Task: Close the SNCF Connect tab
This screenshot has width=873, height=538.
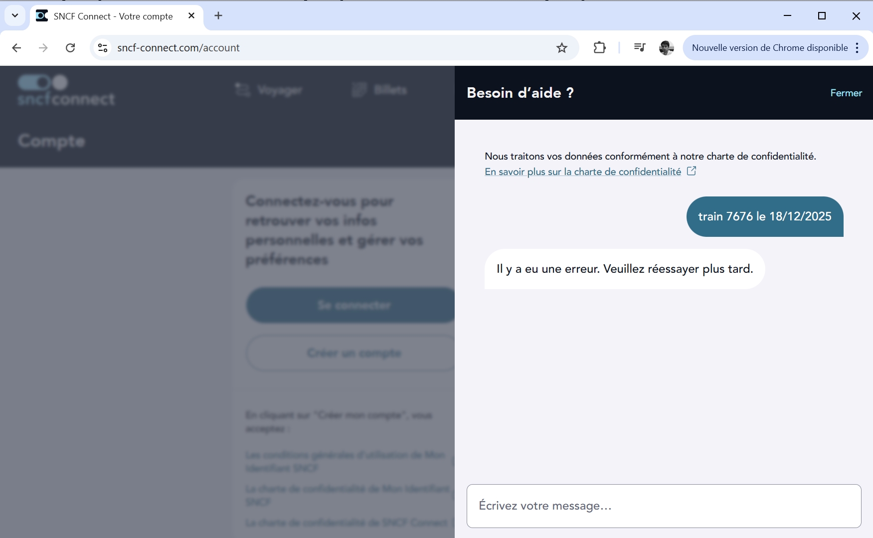Action: [x=191, y=16]
